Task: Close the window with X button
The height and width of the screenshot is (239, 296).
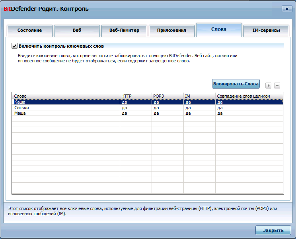Action: [x=287, y=9]
